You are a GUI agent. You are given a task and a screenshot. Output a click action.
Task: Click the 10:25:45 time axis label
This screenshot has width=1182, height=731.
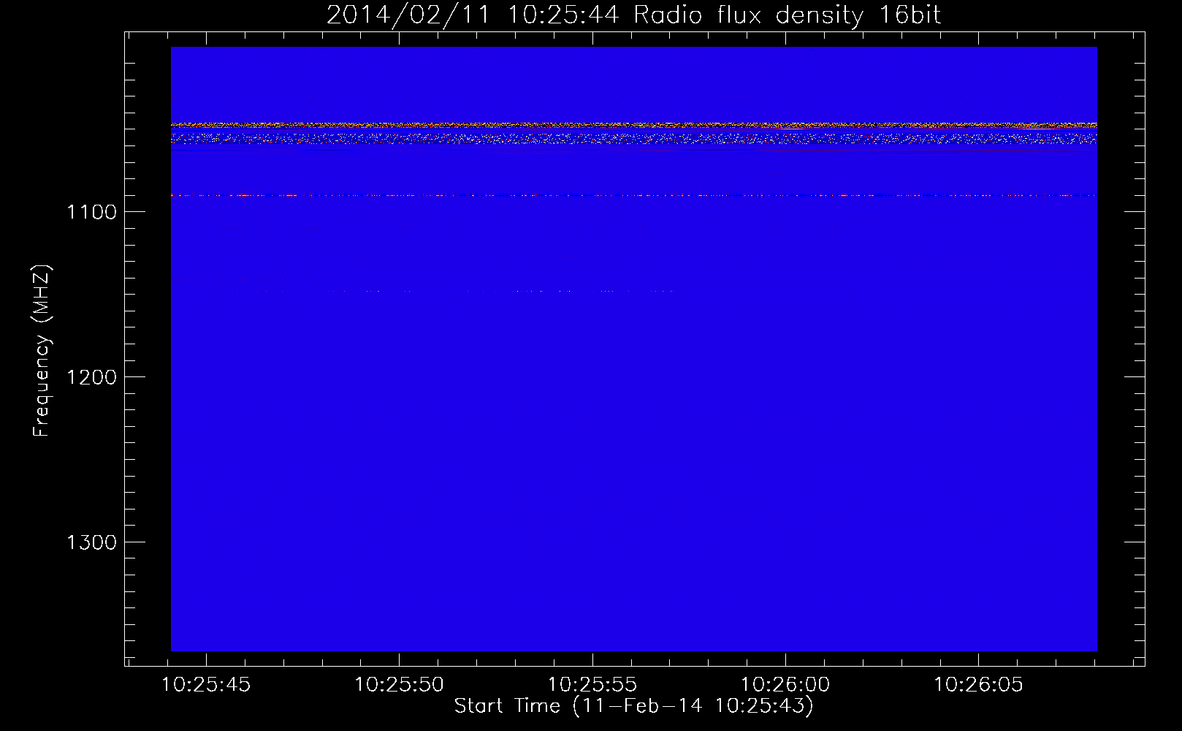(x=206, y=685)
